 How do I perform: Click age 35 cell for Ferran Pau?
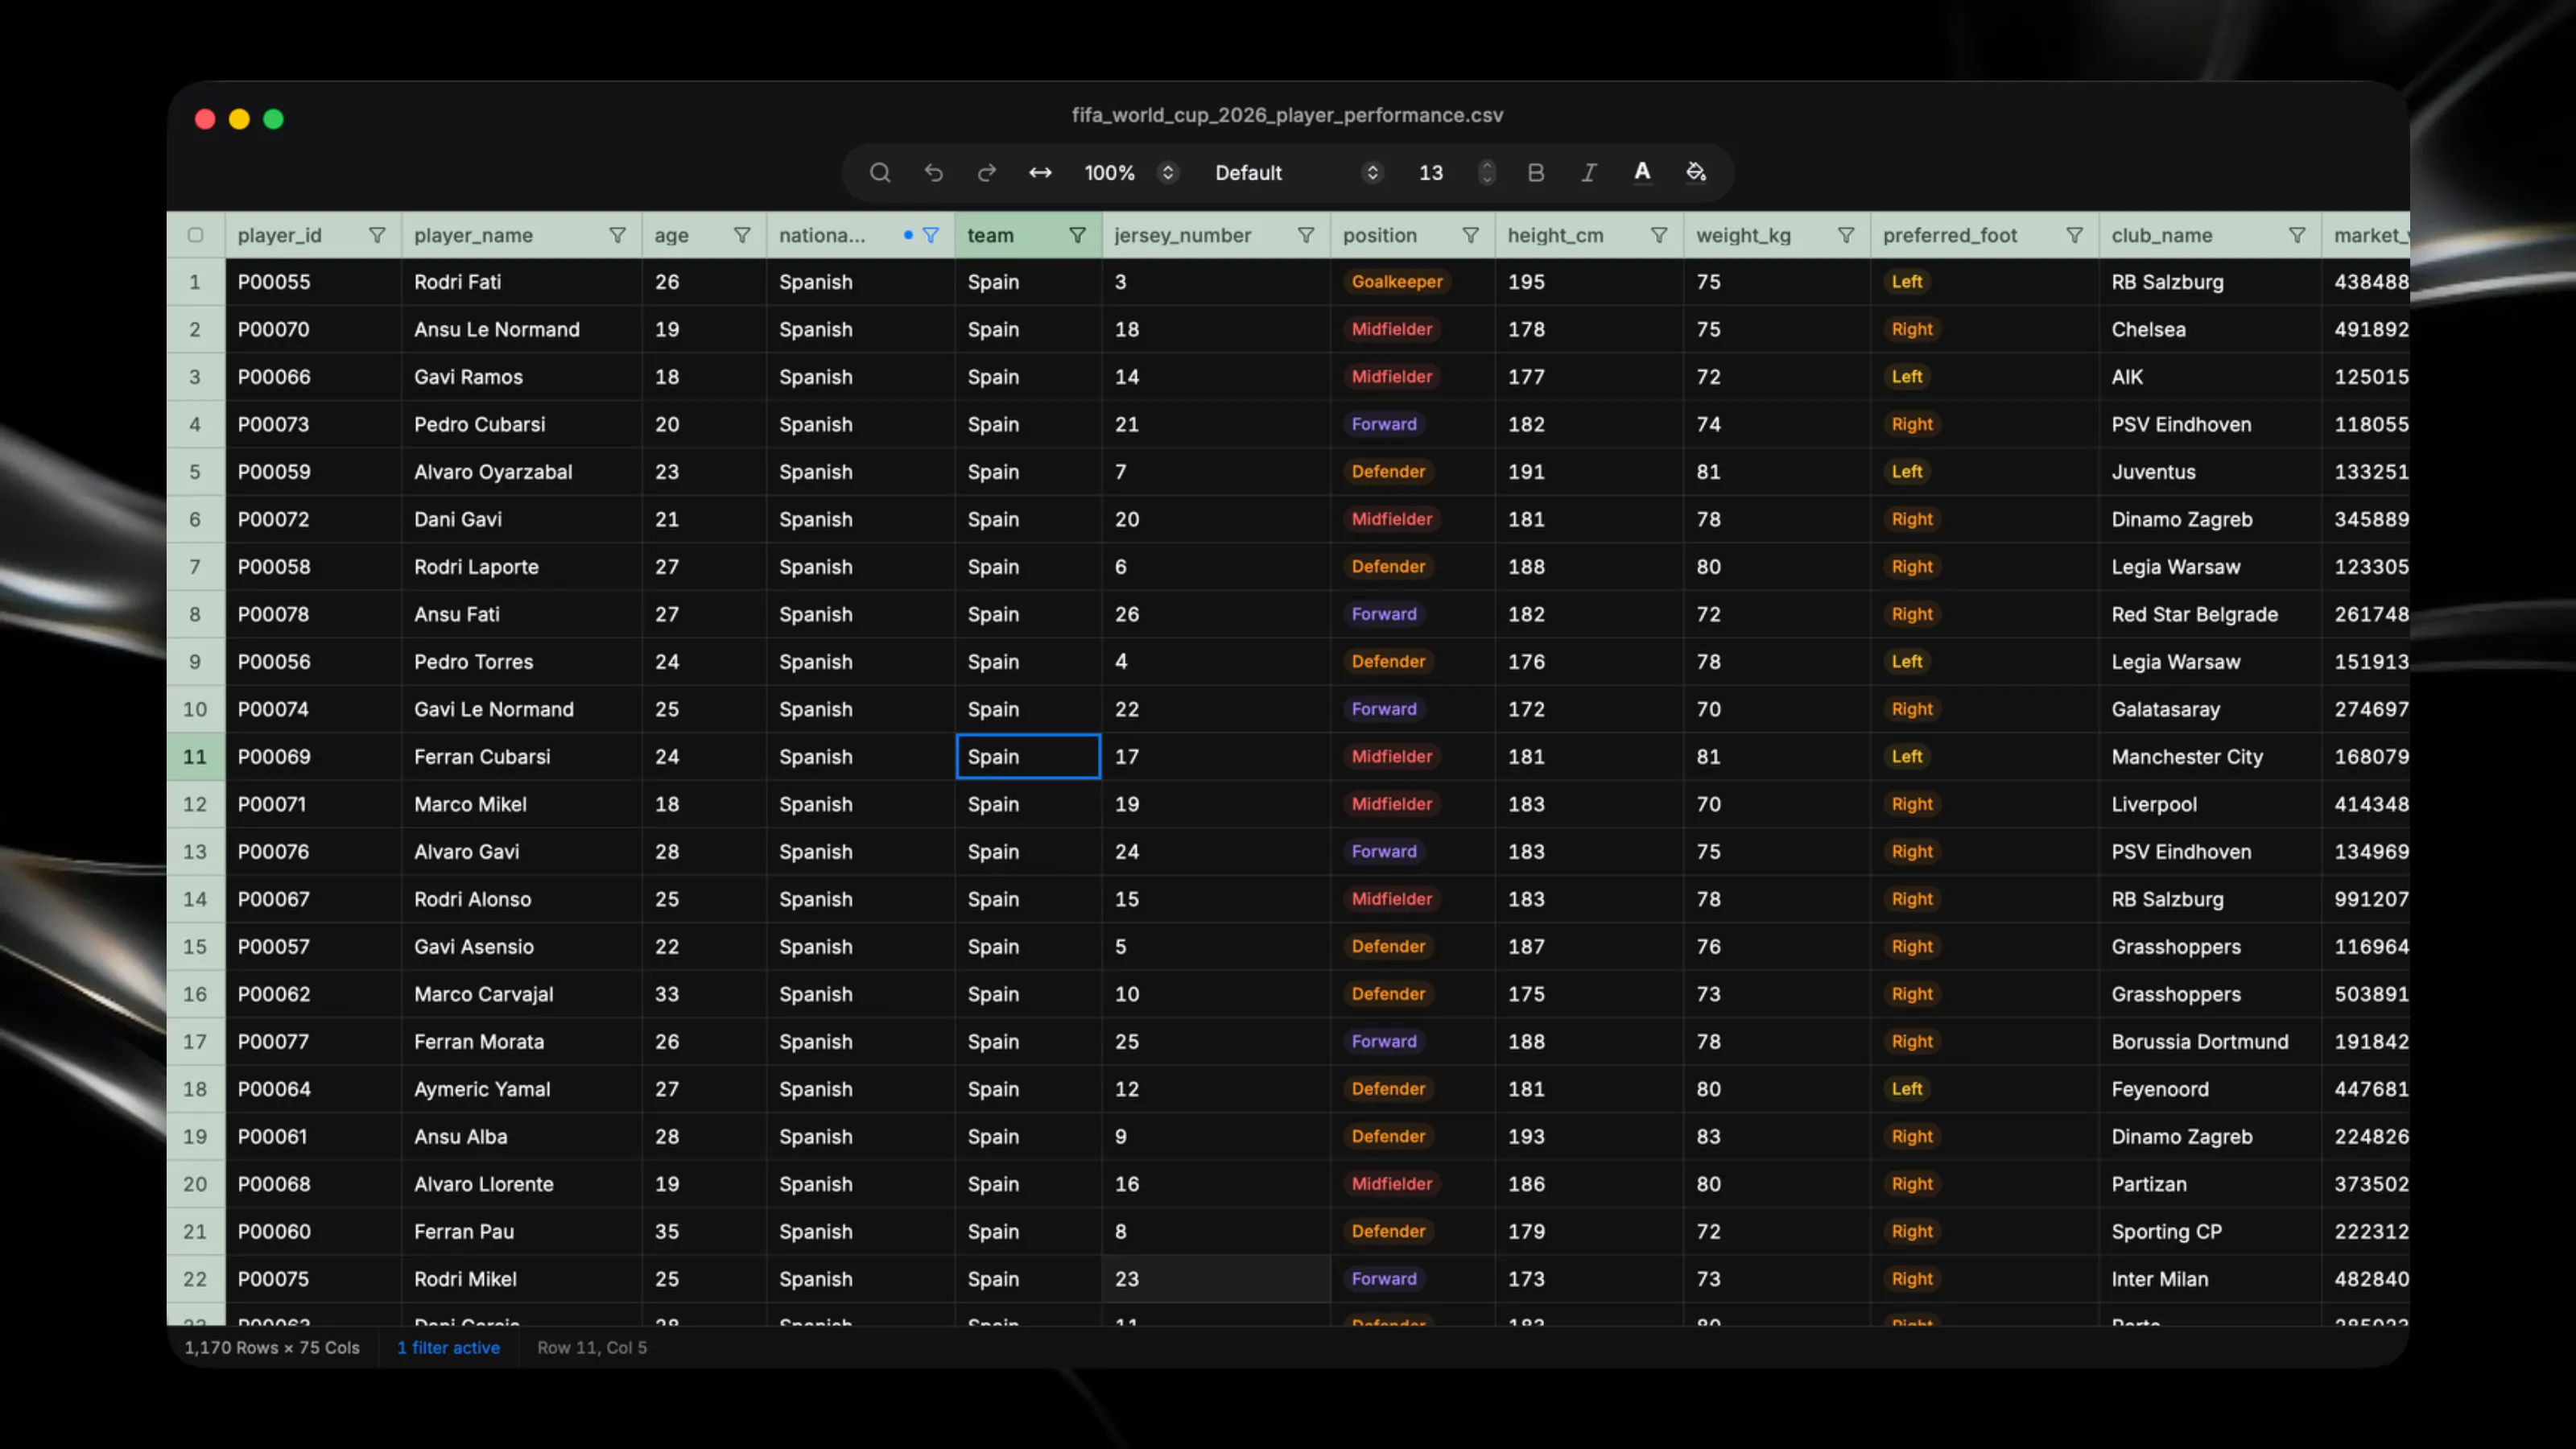704,1232
